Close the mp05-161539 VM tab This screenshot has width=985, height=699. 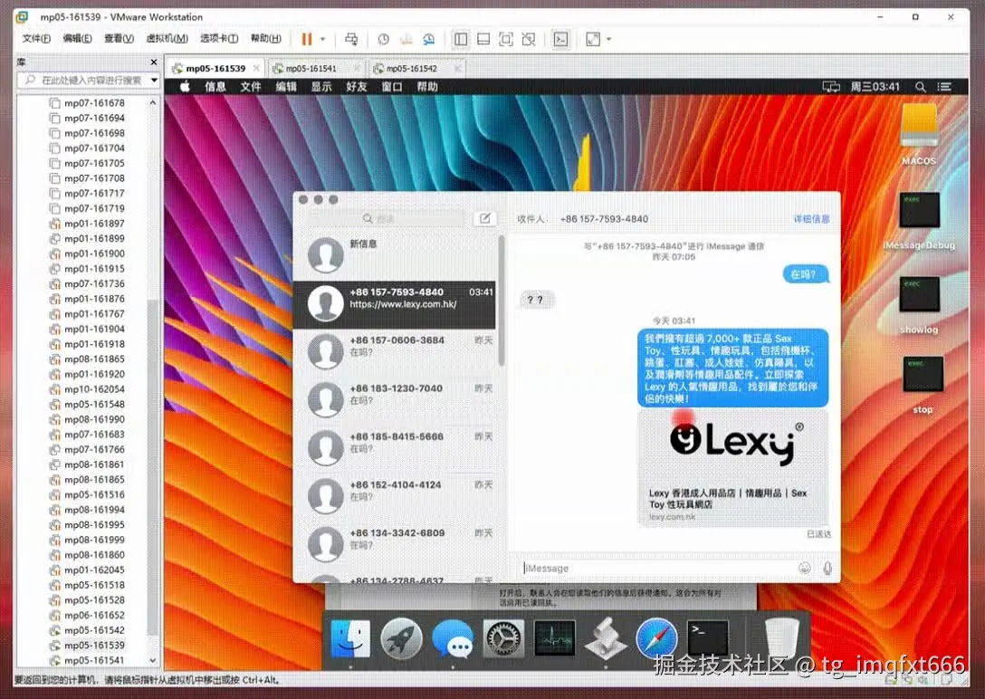[256, 68]
